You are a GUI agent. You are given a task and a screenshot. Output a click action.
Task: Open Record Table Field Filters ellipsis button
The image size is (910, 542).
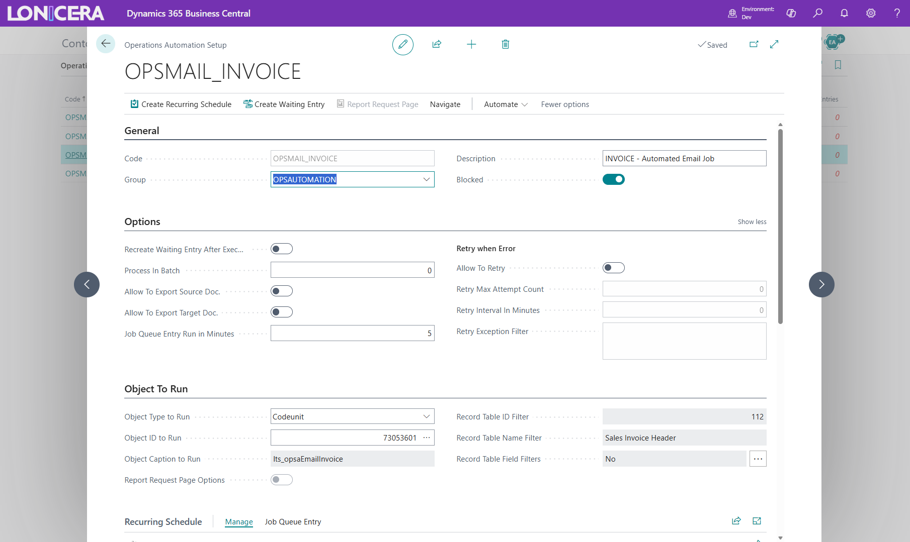[x=758, y=459]
